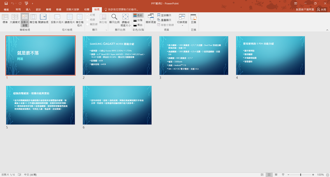330x177 pixels.
Task: Open a 開新視窗 new window
Action: (x=151, y=19)
